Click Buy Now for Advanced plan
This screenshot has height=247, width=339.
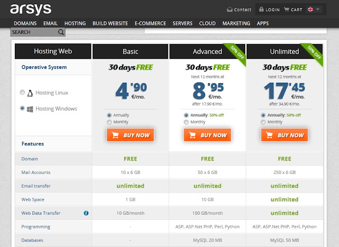click(207, 135)
